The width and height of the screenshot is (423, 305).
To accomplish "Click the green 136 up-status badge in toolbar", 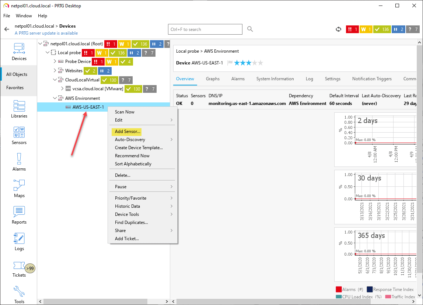I will (x=382, y=29).
